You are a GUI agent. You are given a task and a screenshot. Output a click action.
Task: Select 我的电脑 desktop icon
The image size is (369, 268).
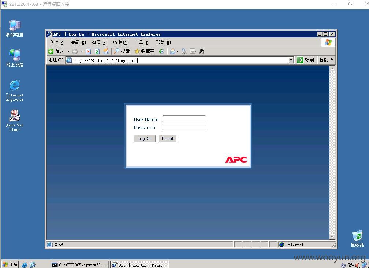tap(15, 29)
